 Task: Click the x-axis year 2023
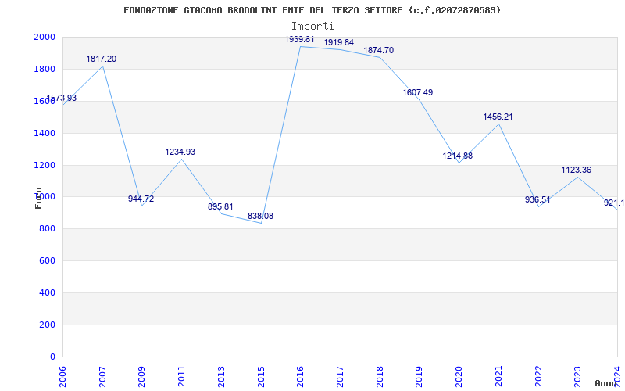(x=577, y=377)
